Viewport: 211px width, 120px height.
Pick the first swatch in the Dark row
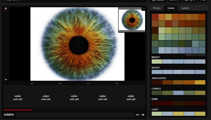click(157, 103)
